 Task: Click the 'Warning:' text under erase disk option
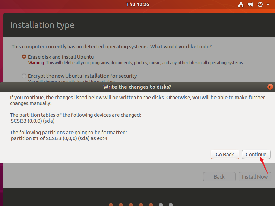coord(36,63)
